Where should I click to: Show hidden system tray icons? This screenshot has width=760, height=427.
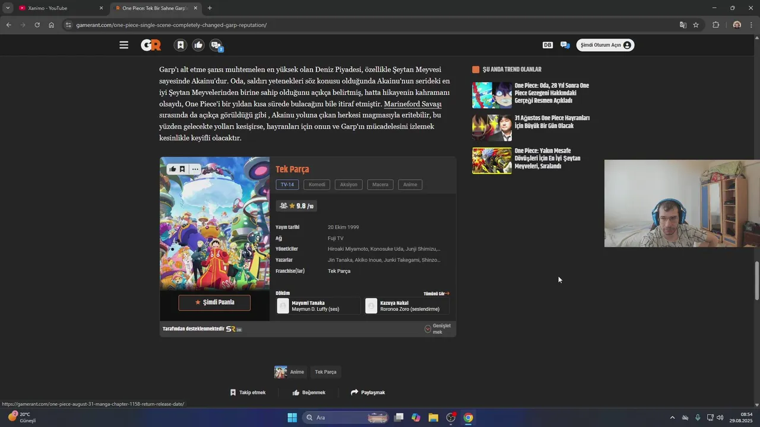[672, 418]
